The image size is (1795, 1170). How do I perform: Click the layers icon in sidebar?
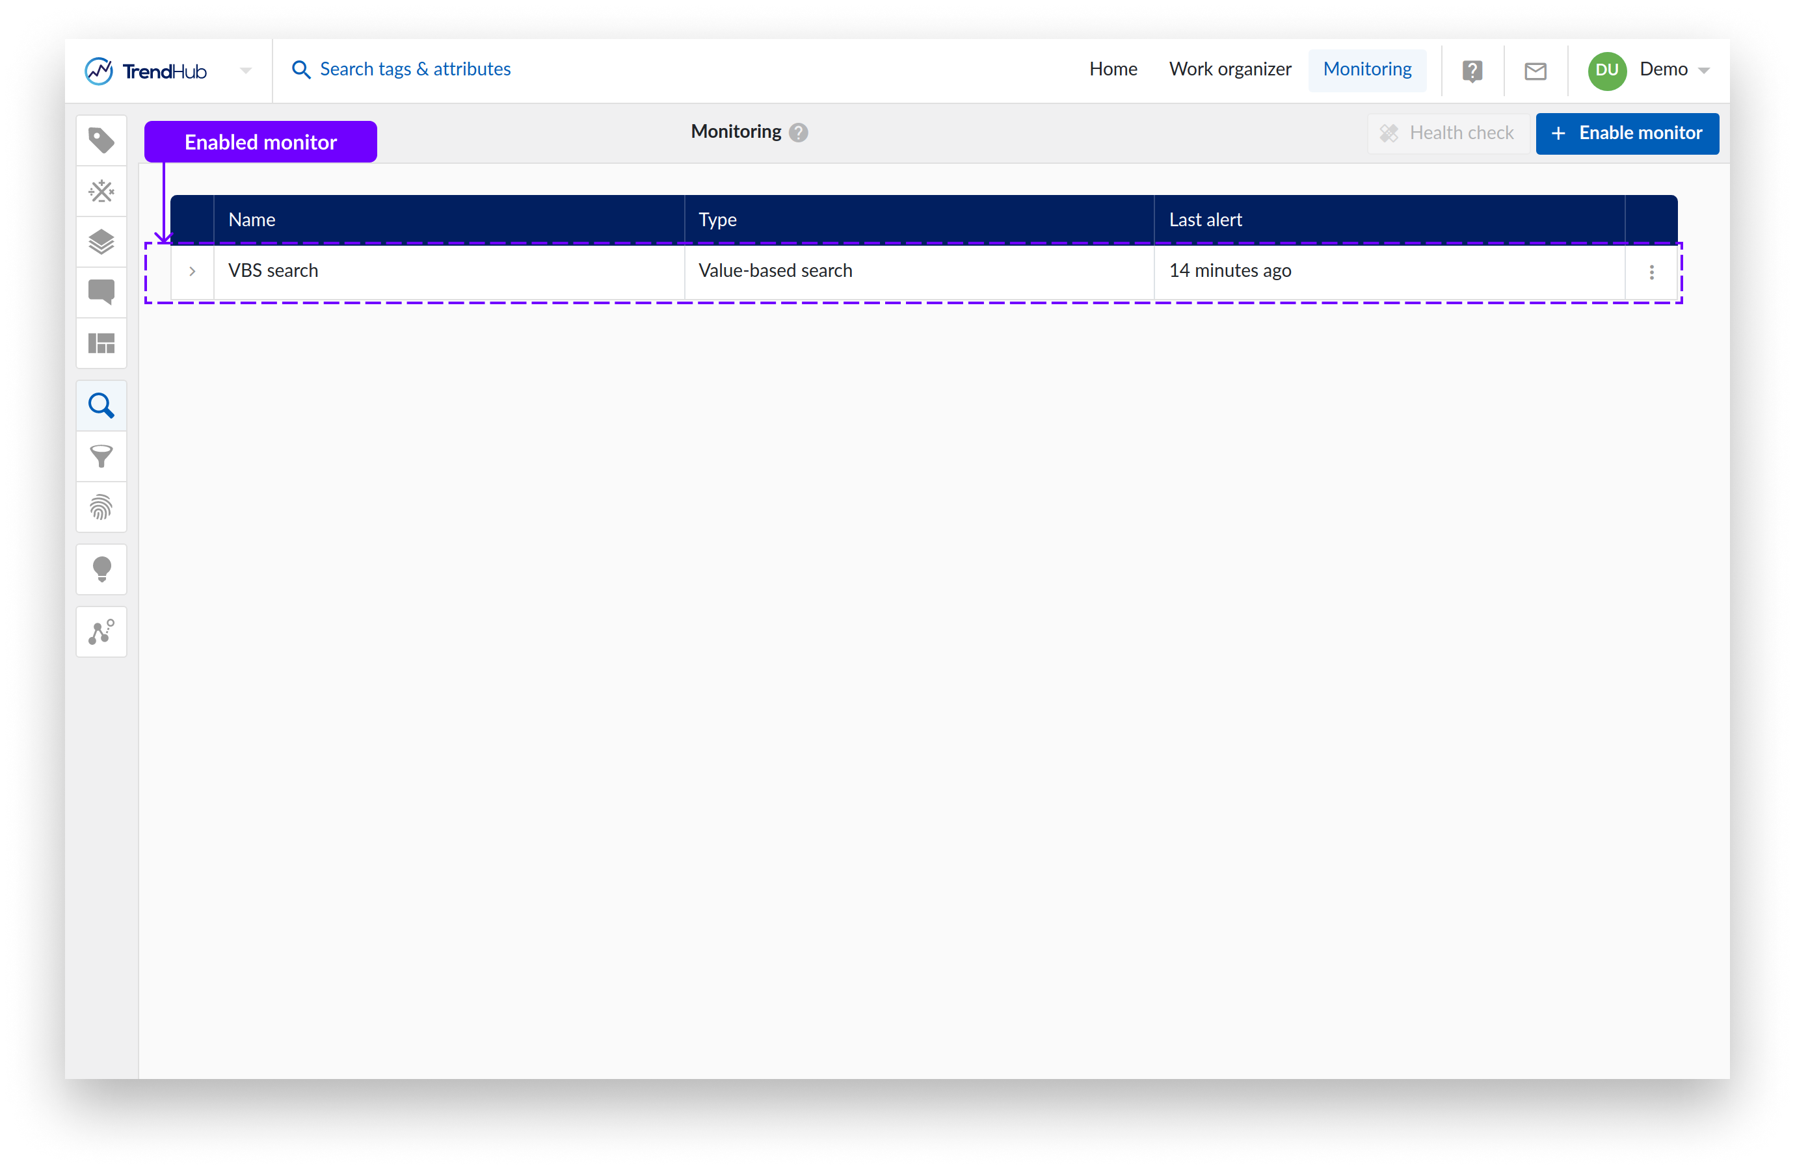101,242
